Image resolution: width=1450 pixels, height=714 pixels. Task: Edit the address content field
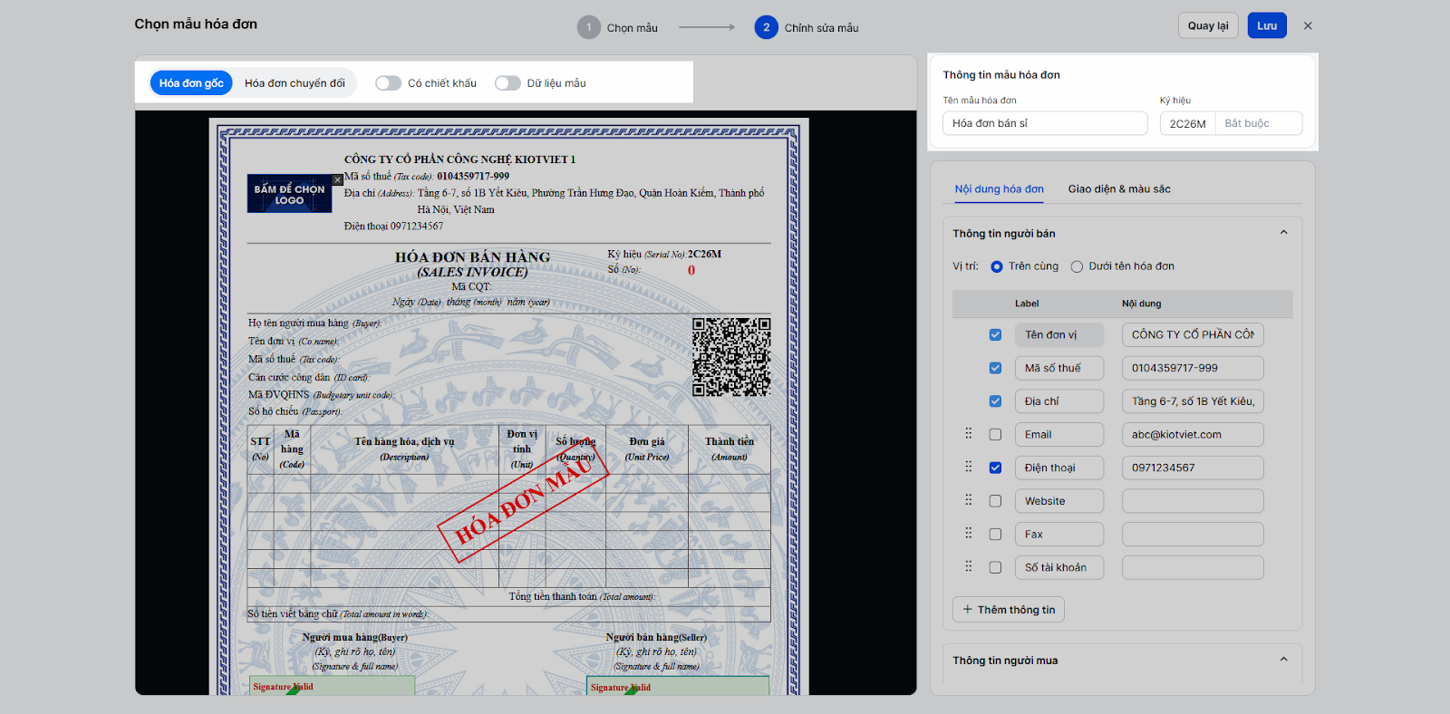(1193, 401)
